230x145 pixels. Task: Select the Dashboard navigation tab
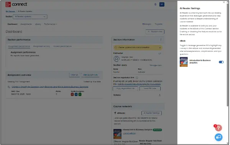pyautogui.click(x=12, y=24)
